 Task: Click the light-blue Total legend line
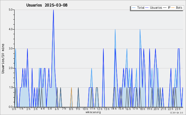134,8
